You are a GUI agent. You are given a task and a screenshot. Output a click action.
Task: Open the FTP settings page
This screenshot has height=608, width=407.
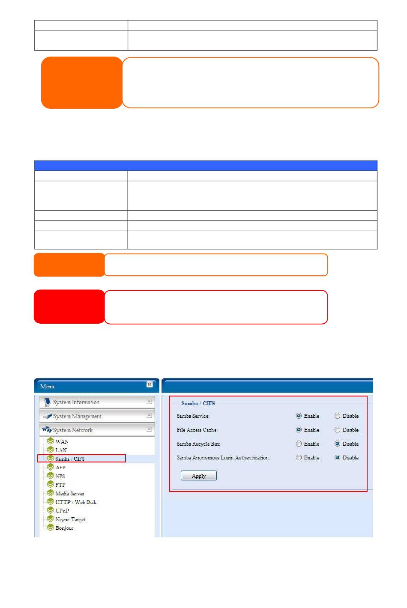60,485
